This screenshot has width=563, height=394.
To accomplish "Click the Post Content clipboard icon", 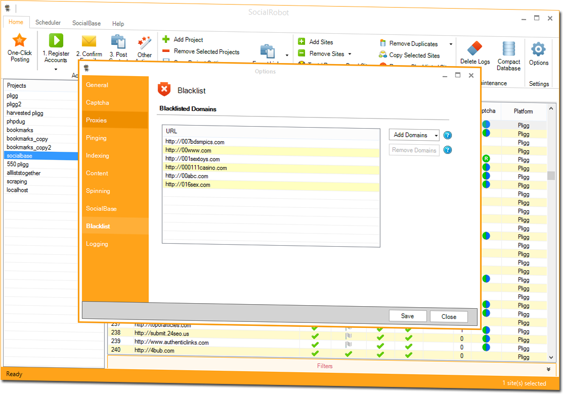I will click(118, 42).
